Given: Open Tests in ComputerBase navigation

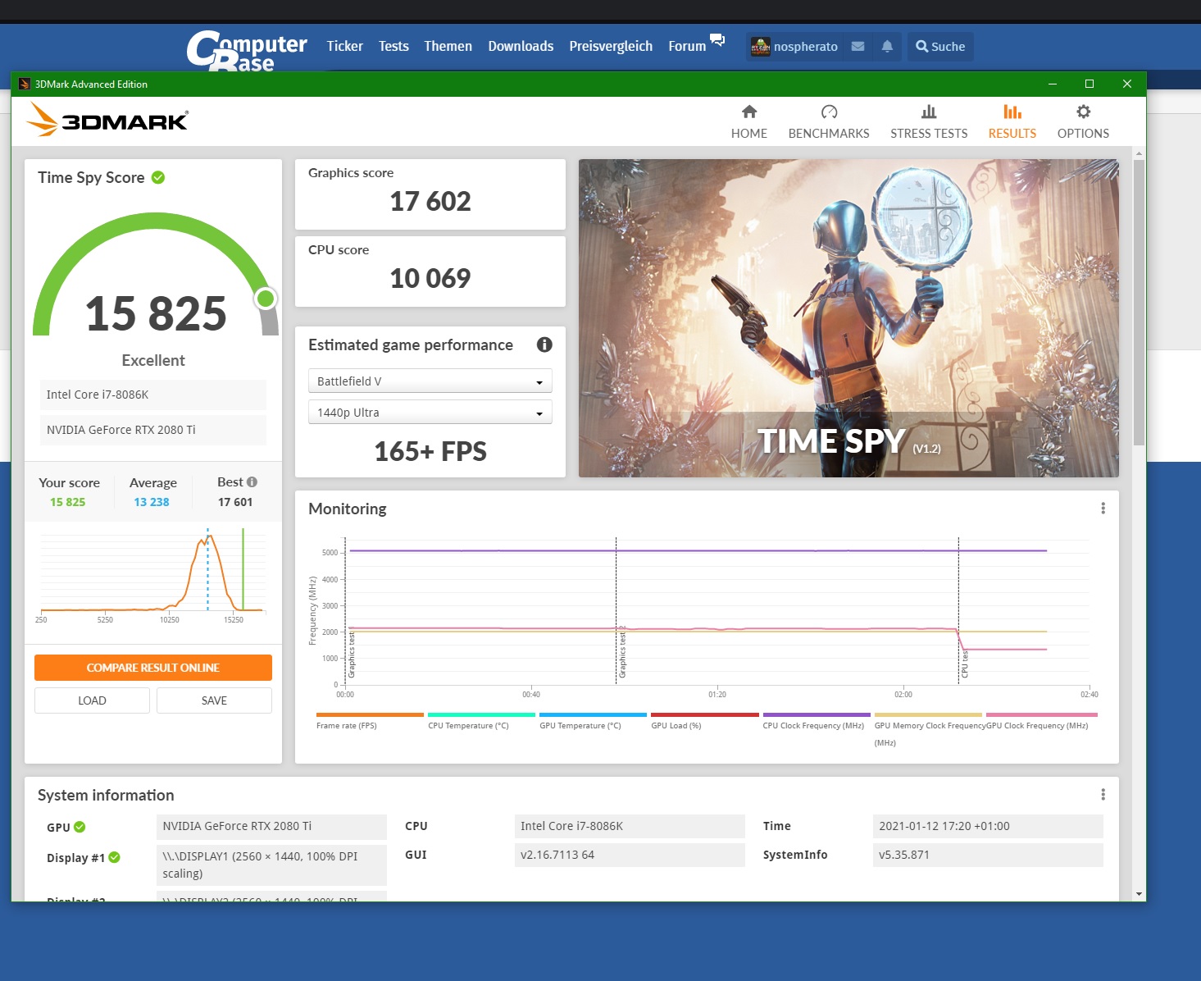Looking at the screenshot, I should [394, 47].
